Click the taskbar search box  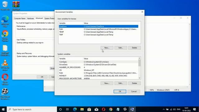[32, 109]
